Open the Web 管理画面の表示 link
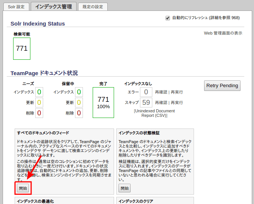This screenshot has height=204, width=254. [x=223, y=33]
